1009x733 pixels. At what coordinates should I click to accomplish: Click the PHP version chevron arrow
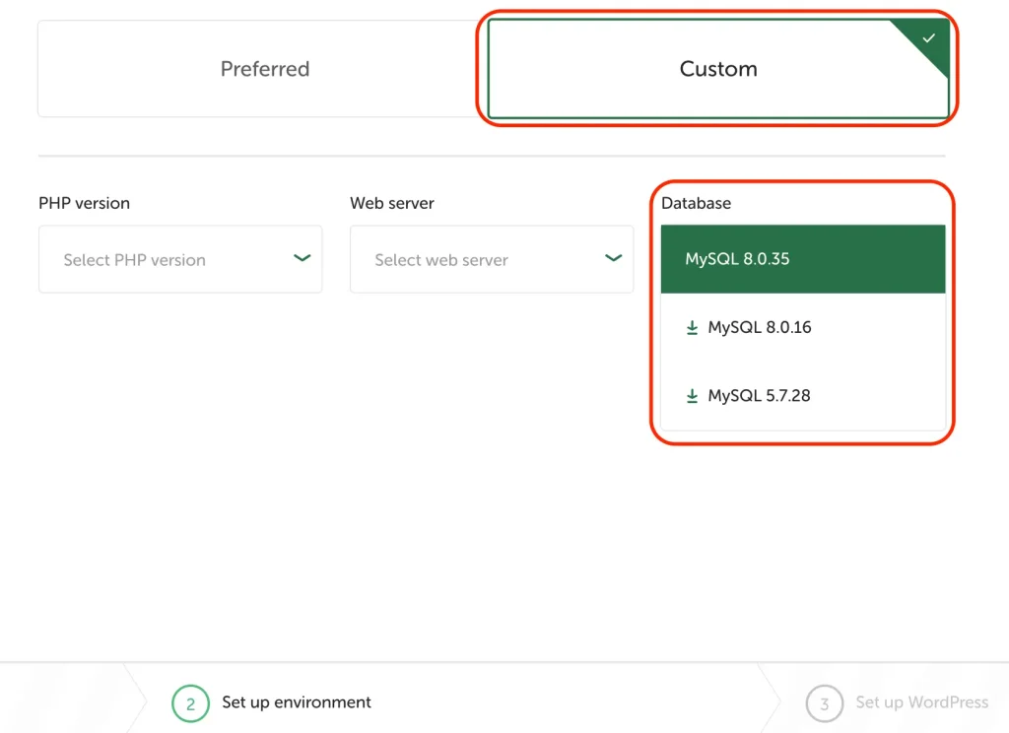point(302,258)
